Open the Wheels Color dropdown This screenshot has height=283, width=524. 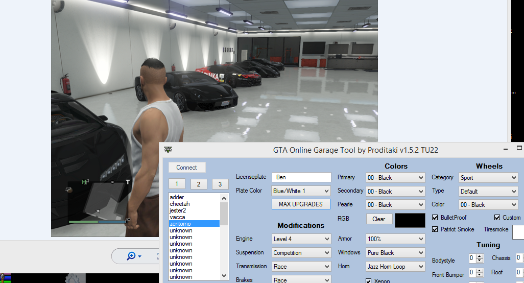point(489,205)
